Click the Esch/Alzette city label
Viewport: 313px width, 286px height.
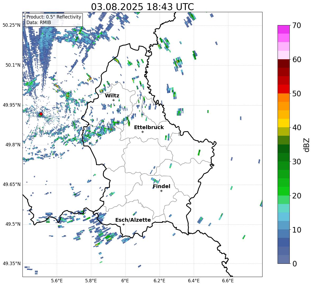point(133,220)
